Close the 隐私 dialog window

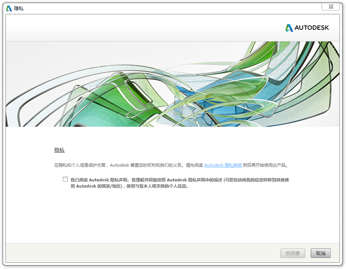pyautogui.click(x=330, y=7)
